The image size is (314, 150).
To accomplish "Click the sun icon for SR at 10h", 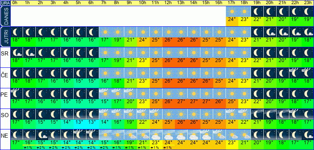I will pyautogui.click(x=143, y=53).
